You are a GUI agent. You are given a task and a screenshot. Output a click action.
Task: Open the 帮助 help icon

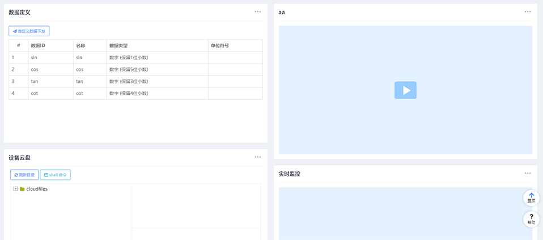[x=531, y=219]
